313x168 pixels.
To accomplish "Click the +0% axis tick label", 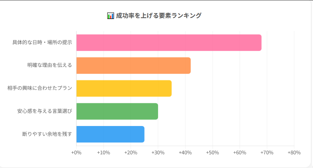I will pos(76,152).
